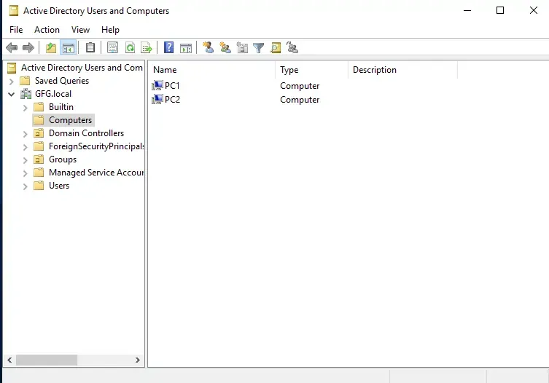Select the PC1 row name
This screenshot has height=383, width=549.
tap(172, 85)
